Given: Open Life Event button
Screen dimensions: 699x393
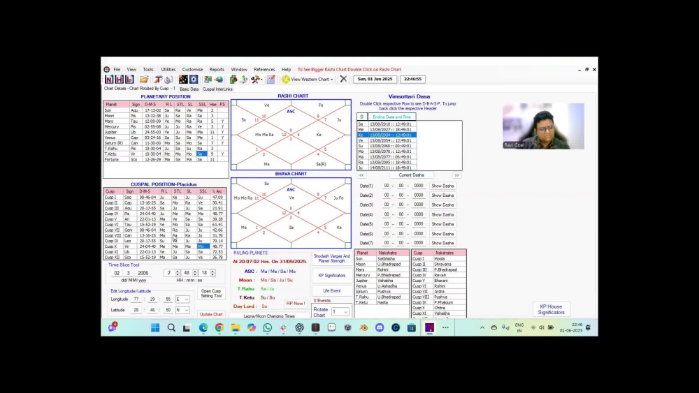Looking at the screenshot, I should (x=331, y=290).
